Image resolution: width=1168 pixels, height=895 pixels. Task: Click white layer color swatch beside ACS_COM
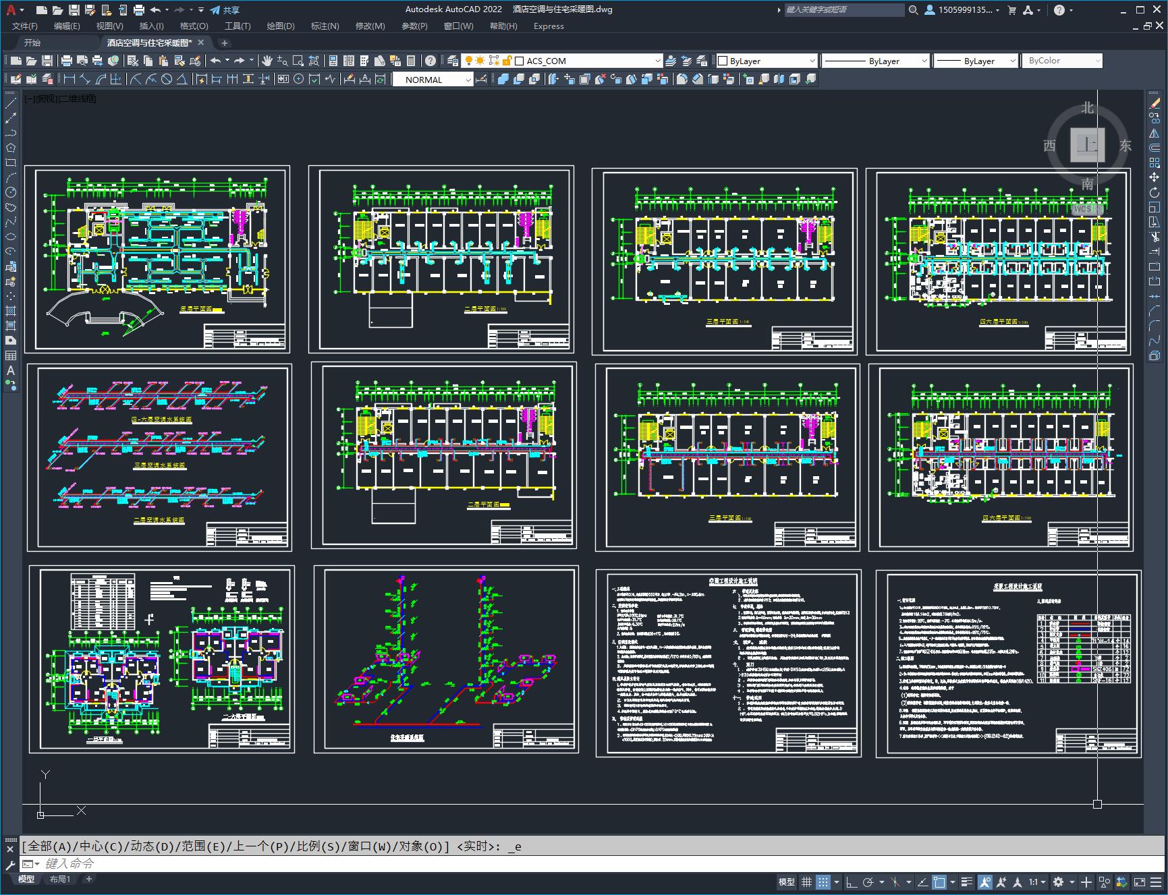point(519,61)
